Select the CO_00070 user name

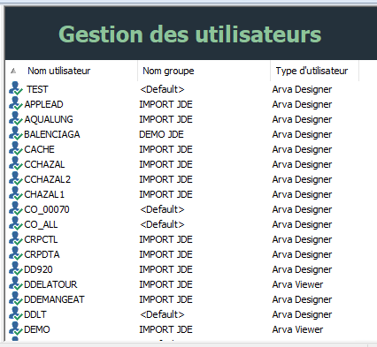[47, 209]
